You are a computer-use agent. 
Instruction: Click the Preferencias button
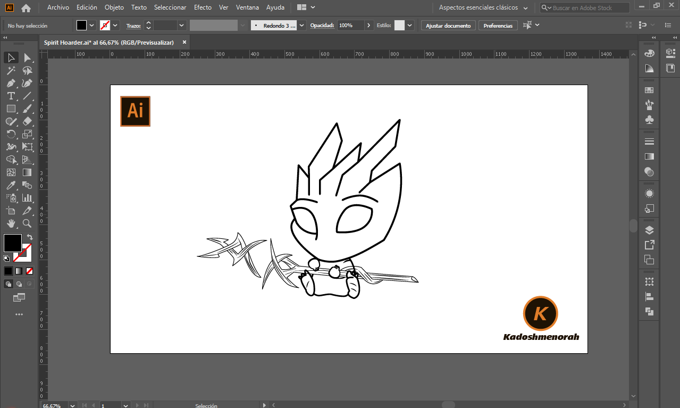498,26
